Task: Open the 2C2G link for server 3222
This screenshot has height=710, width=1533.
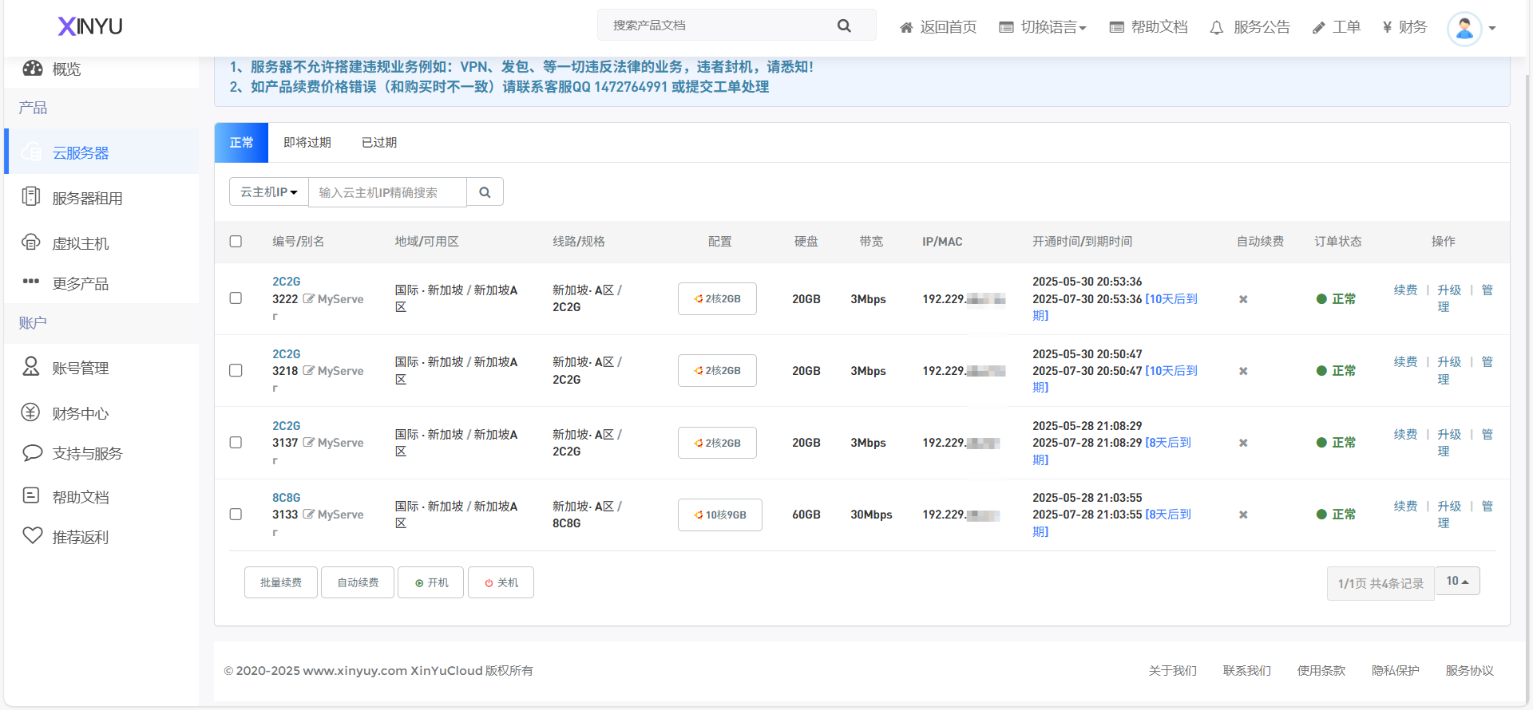Action: [287, 282]
